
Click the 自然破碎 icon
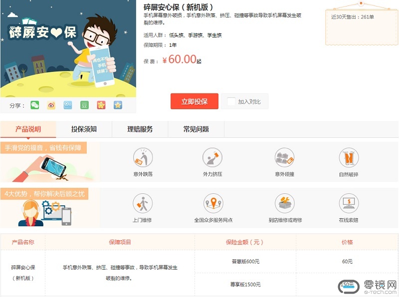tap(349, 158)
